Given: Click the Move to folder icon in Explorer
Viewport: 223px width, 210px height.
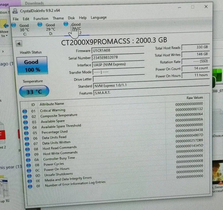Looking at the screenshot, I should coord(4,24).
